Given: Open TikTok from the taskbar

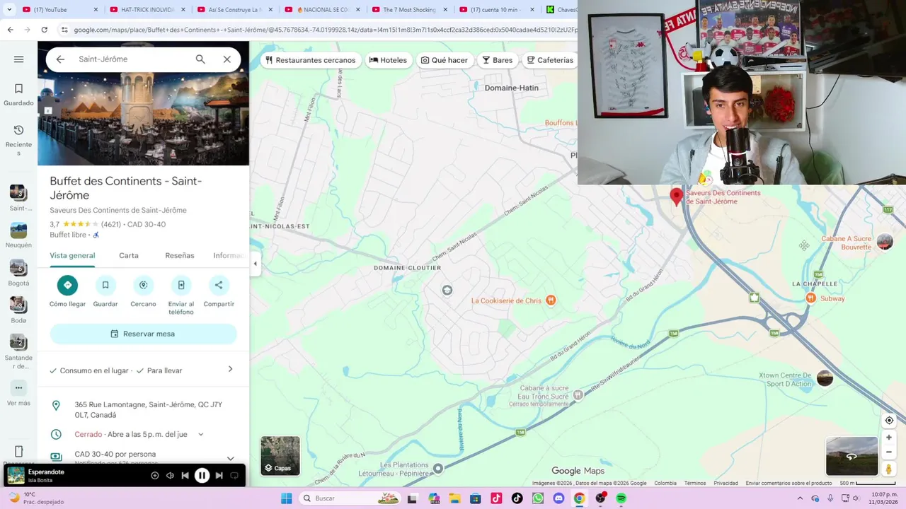Looking at the screenshot, I should tap(517, 498).
